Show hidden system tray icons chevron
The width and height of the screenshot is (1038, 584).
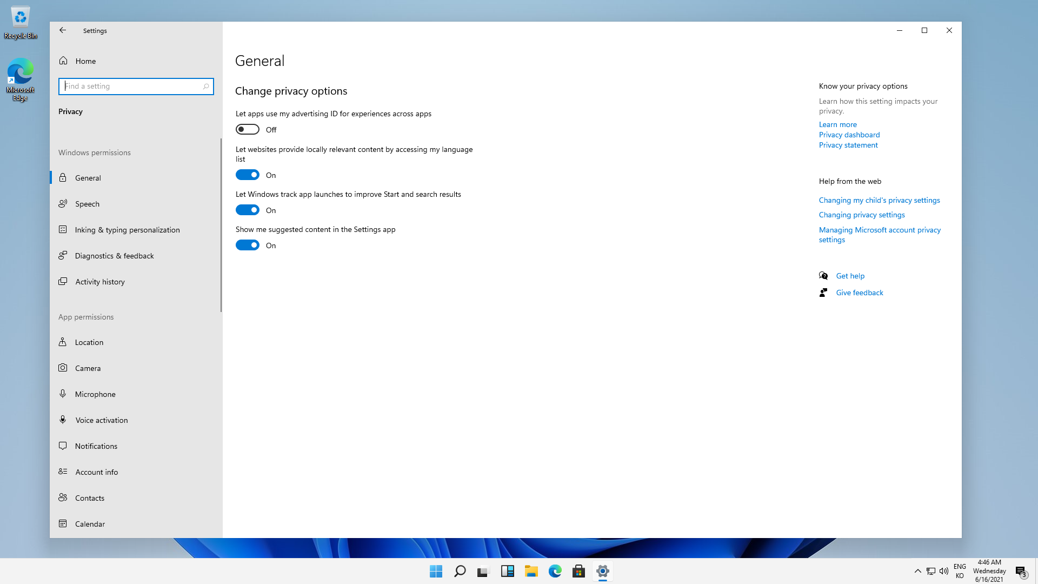tap(917, 571)
